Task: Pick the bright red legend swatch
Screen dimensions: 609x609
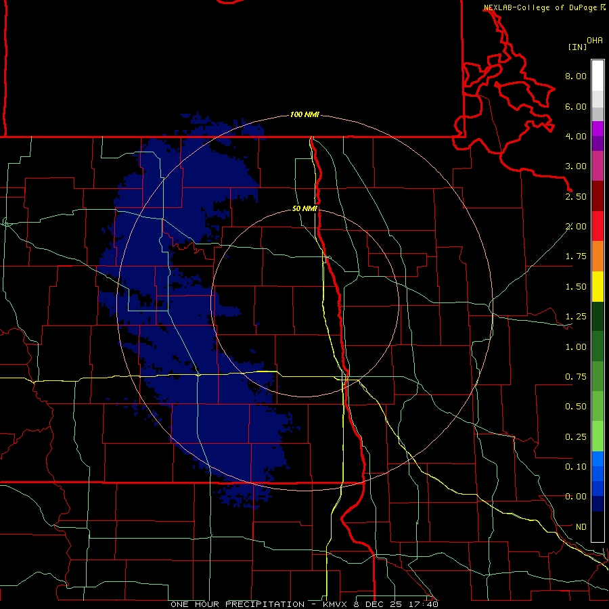Action: [597, 226]
